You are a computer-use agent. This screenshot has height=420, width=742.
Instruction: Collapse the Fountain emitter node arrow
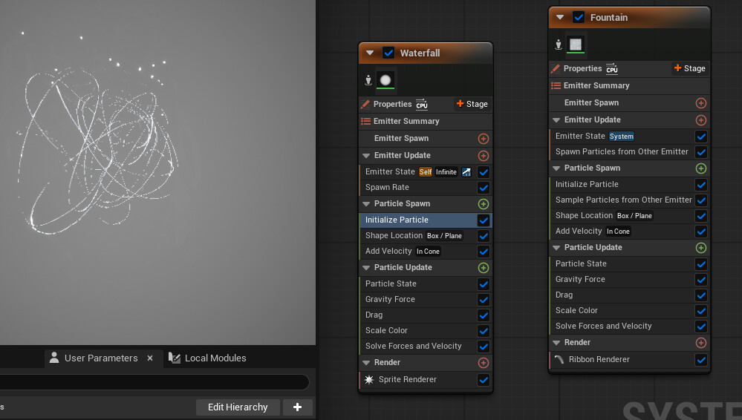[560, 18]
